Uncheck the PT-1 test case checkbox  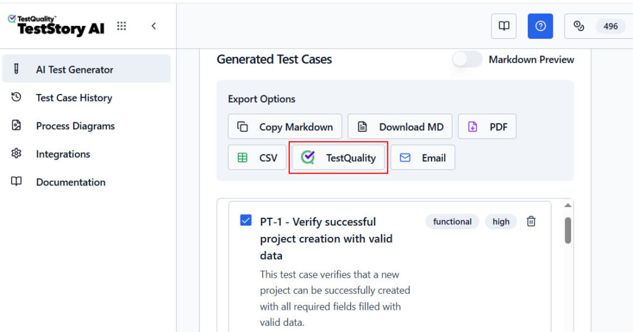coord(245,220)
